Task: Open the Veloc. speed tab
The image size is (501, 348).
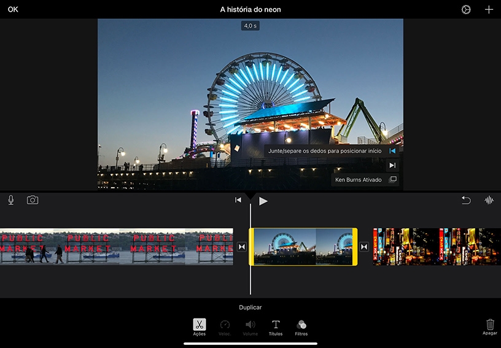Action: tap(225, 327)
